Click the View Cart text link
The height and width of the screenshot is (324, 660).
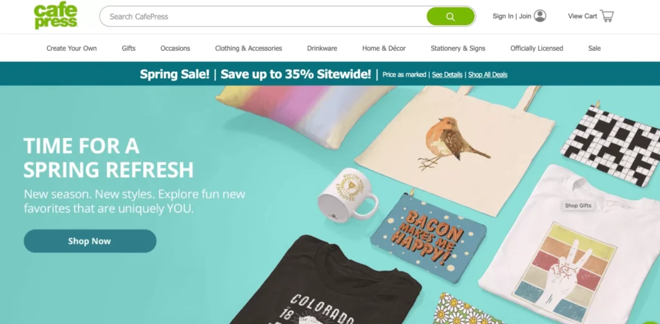click(x=582, y=16)
